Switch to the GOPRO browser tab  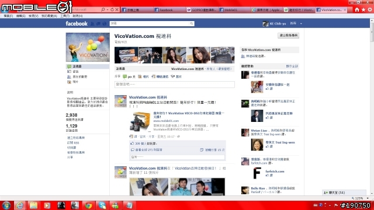pos(202,10)
